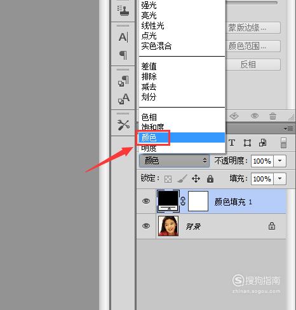Click the black color fill thumbnail

pyautogui.click(x=168, y=201)
